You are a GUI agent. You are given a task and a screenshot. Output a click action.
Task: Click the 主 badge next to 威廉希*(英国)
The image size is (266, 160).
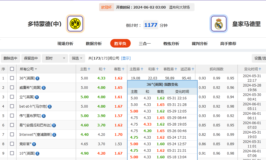pyautogui.click(x=44, y=88)
